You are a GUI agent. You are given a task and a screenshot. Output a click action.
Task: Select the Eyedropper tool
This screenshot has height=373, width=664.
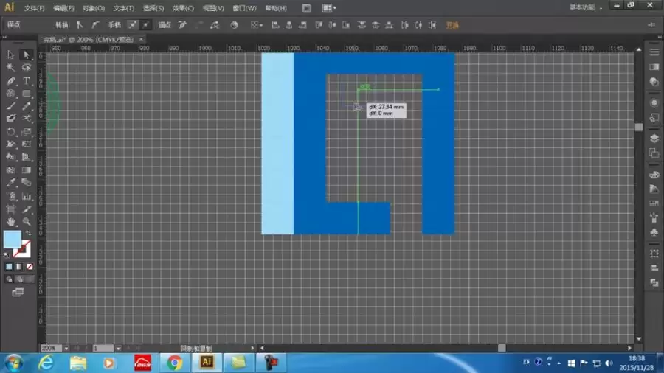click(11, 183)
